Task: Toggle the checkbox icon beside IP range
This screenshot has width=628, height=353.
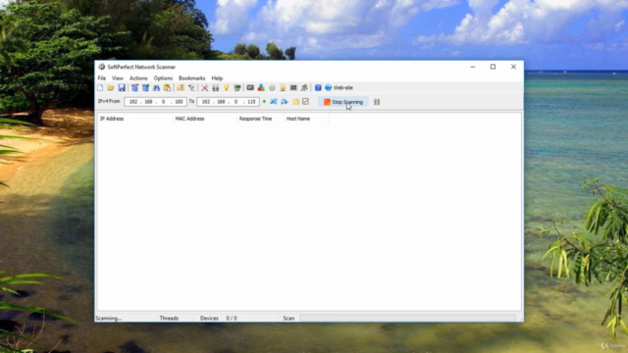Action: tap(305, 102)
